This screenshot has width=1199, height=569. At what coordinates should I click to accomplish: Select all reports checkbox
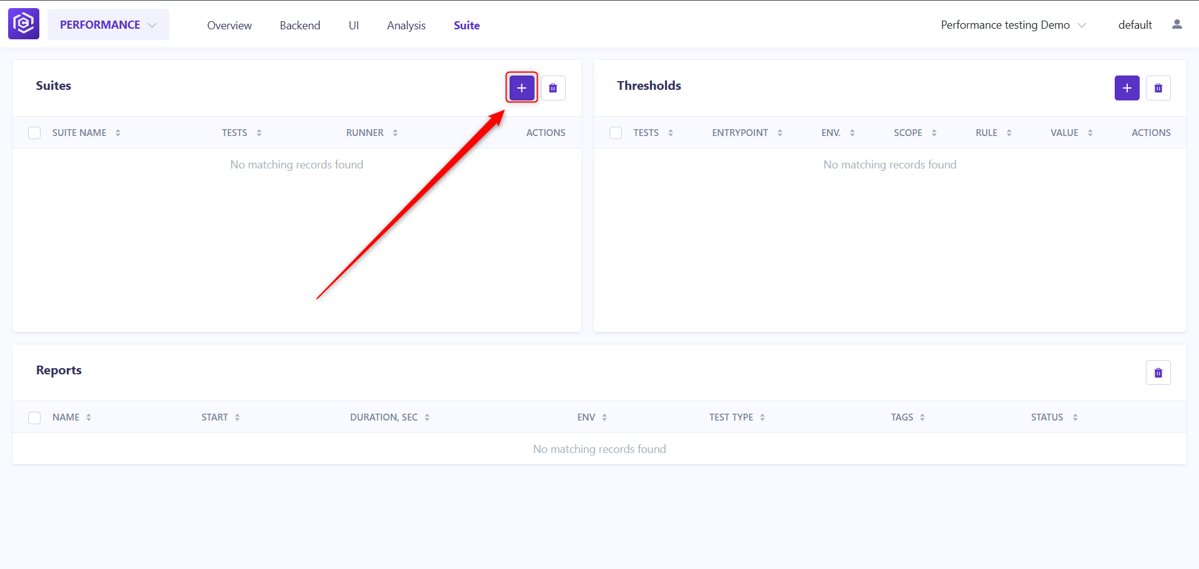34,417
